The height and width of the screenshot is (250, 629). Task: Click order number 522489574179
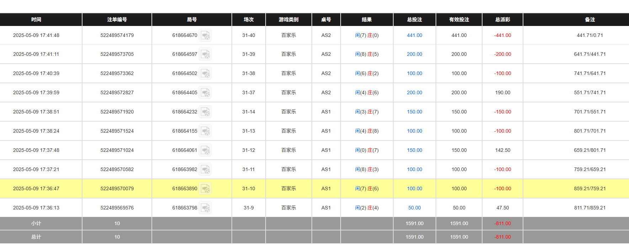(117, 35)
